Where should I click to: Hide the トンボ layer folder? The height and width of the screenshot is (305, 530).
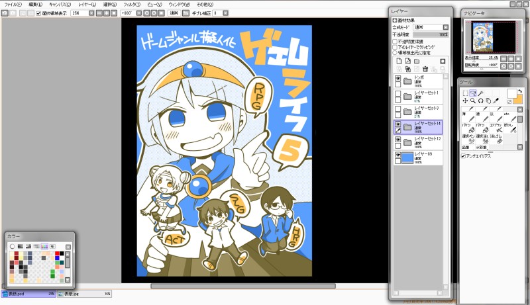(x=398, y=78)
